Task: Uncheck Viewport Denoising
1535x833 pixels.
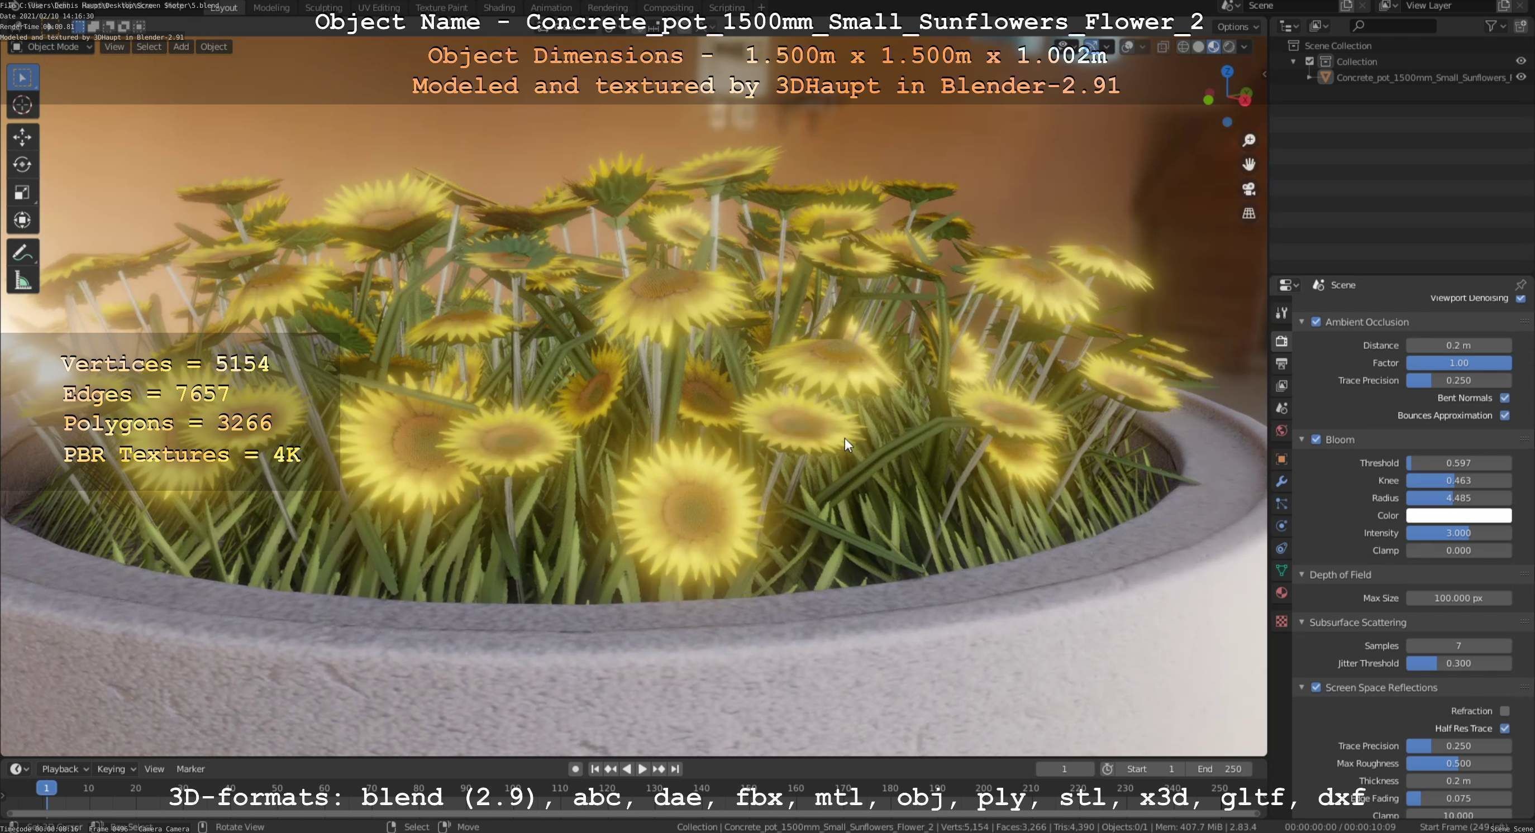Action: 1520,298
